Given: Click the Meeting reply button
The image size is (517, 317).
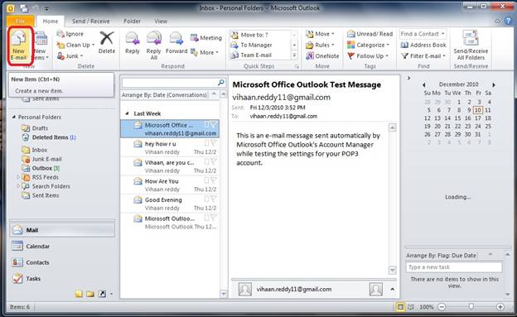Looking at the screenshot, I should tap(206, 38).
